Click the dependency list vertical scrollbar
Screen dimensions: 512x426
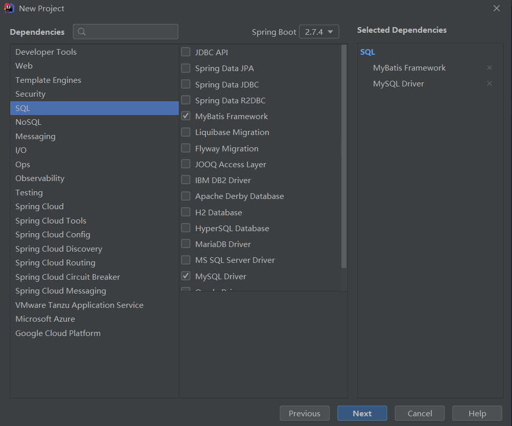(x=344, y=156)
